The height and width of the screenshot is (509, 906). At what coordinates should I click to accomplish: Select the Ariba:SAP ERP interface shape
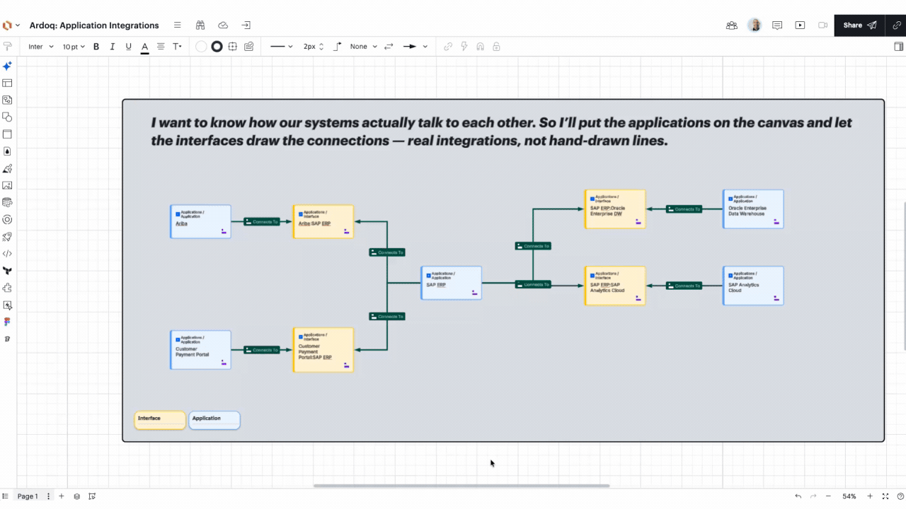point(323,221)
